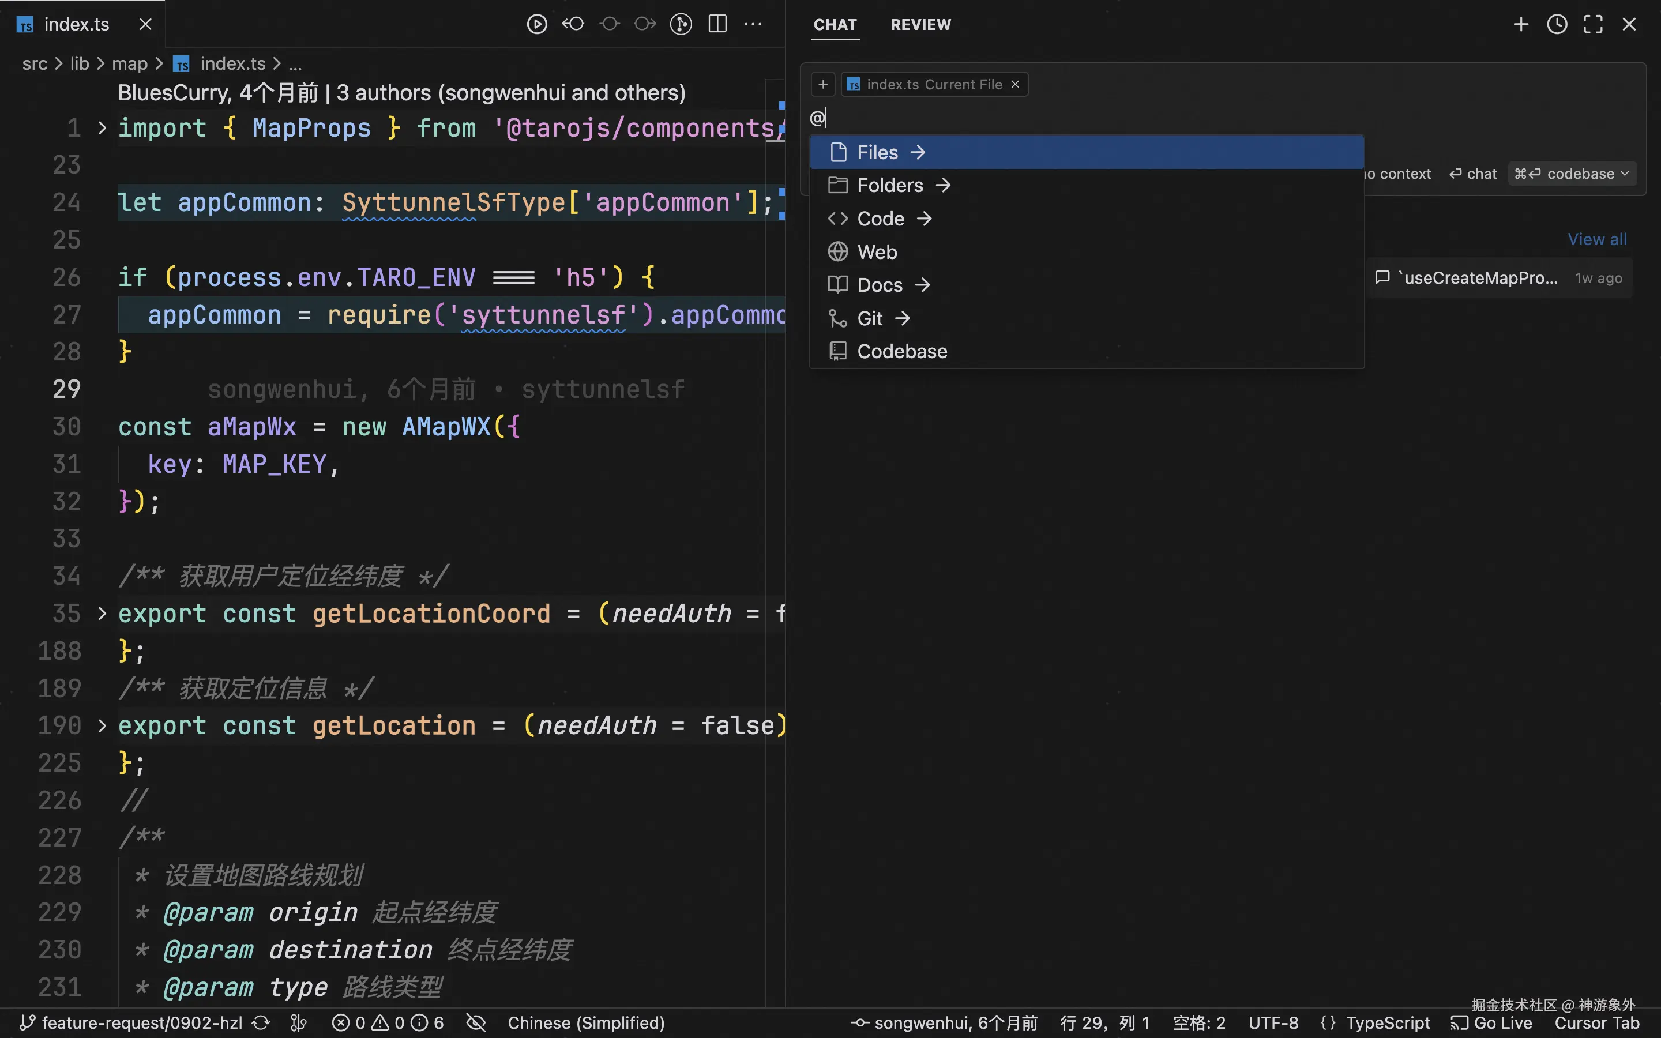1661x1038 pixels.
Task: Click the View all link
Action: 1596,239
